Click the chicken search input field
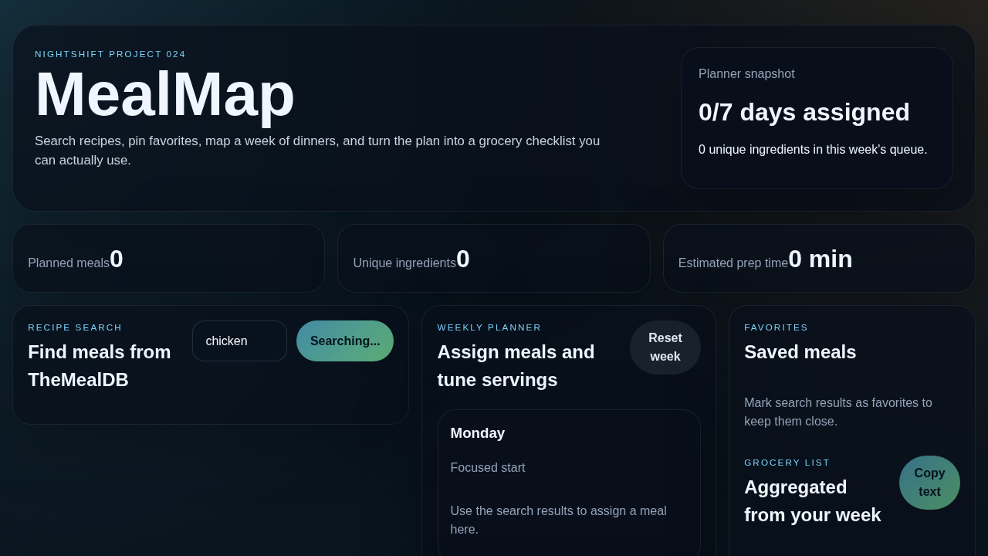 tap(239, 341)
